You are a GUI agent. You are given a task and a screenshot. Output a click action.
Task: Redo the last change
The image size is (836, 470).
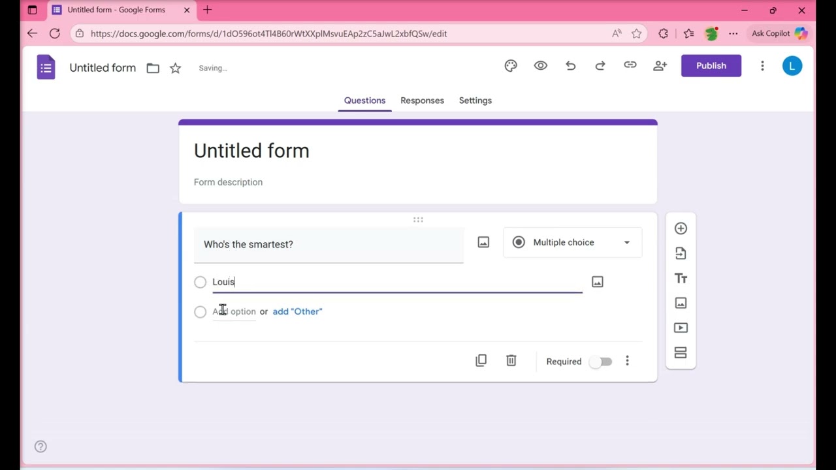click(600, 66)
